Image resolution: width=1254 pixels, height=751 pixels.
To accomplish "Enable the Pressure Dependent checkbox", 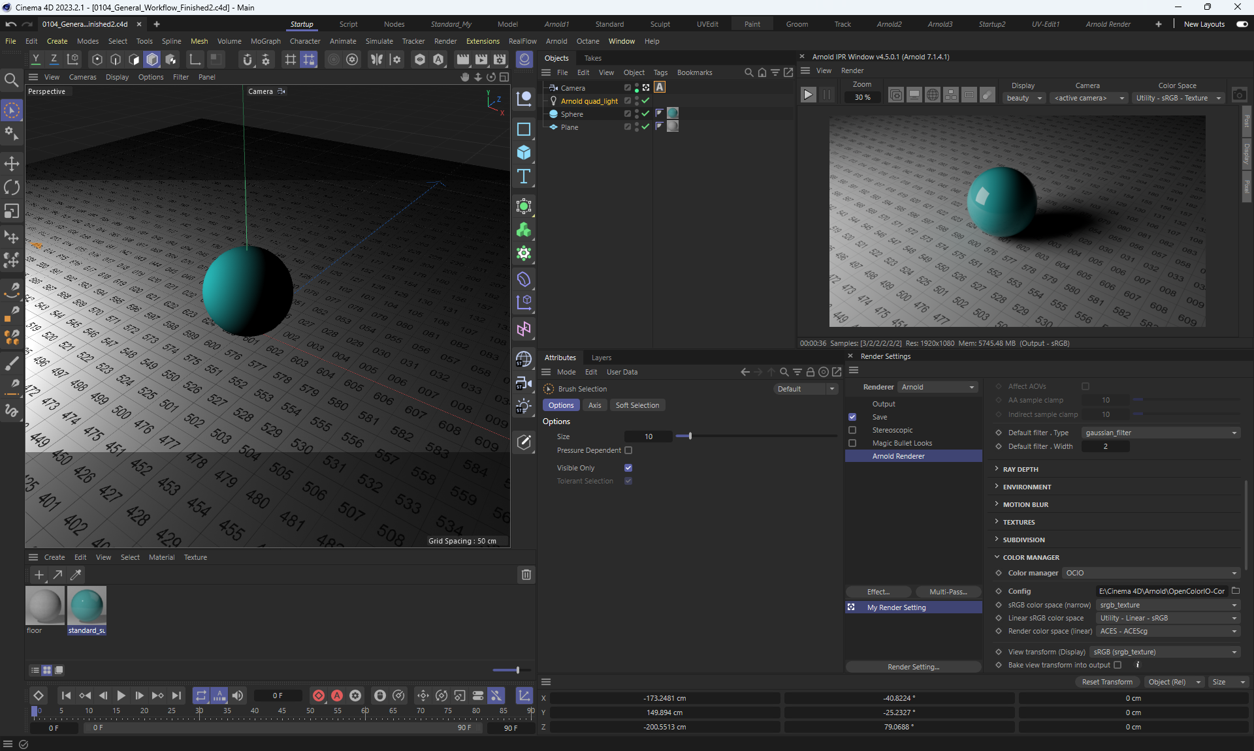I will [x=628, y=450].
